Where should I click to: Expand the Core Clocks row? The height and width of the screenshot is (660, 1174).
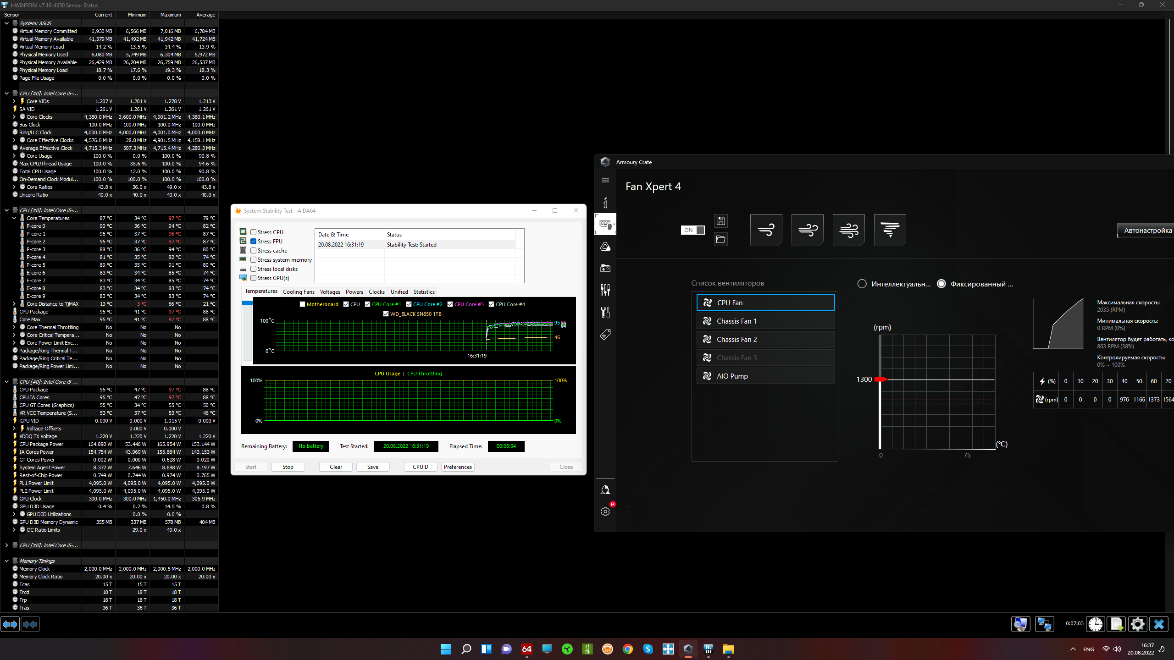click(14, 117)
